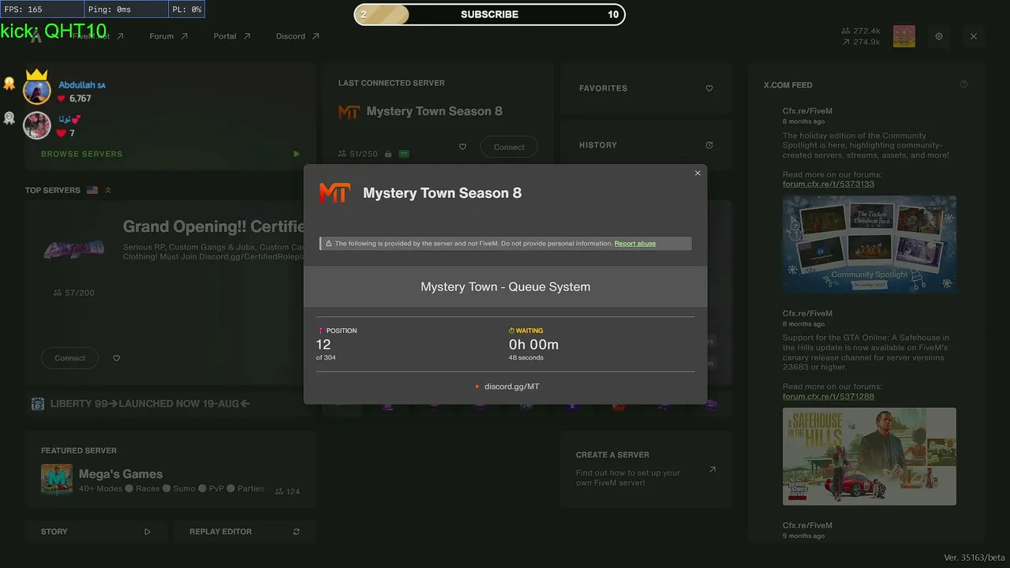
Task: Click the Mega's Games server thumbnail
Action: [x=57, y=480]
